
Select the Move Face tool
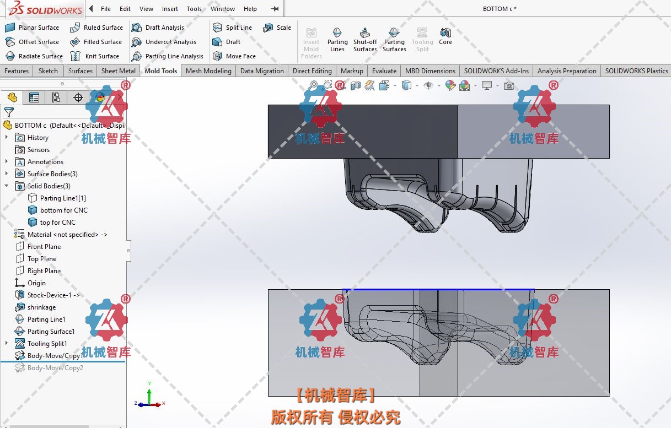[234, 56]
